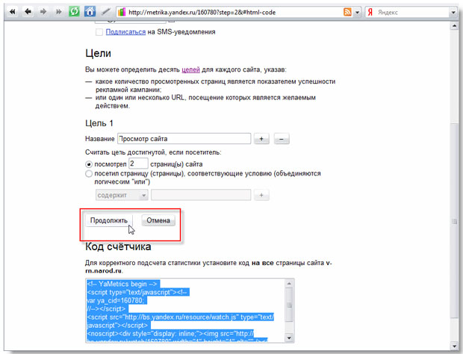Click the pencil edit icon in toolbar
Screen dimensions: 463x354
click(106, 13)
